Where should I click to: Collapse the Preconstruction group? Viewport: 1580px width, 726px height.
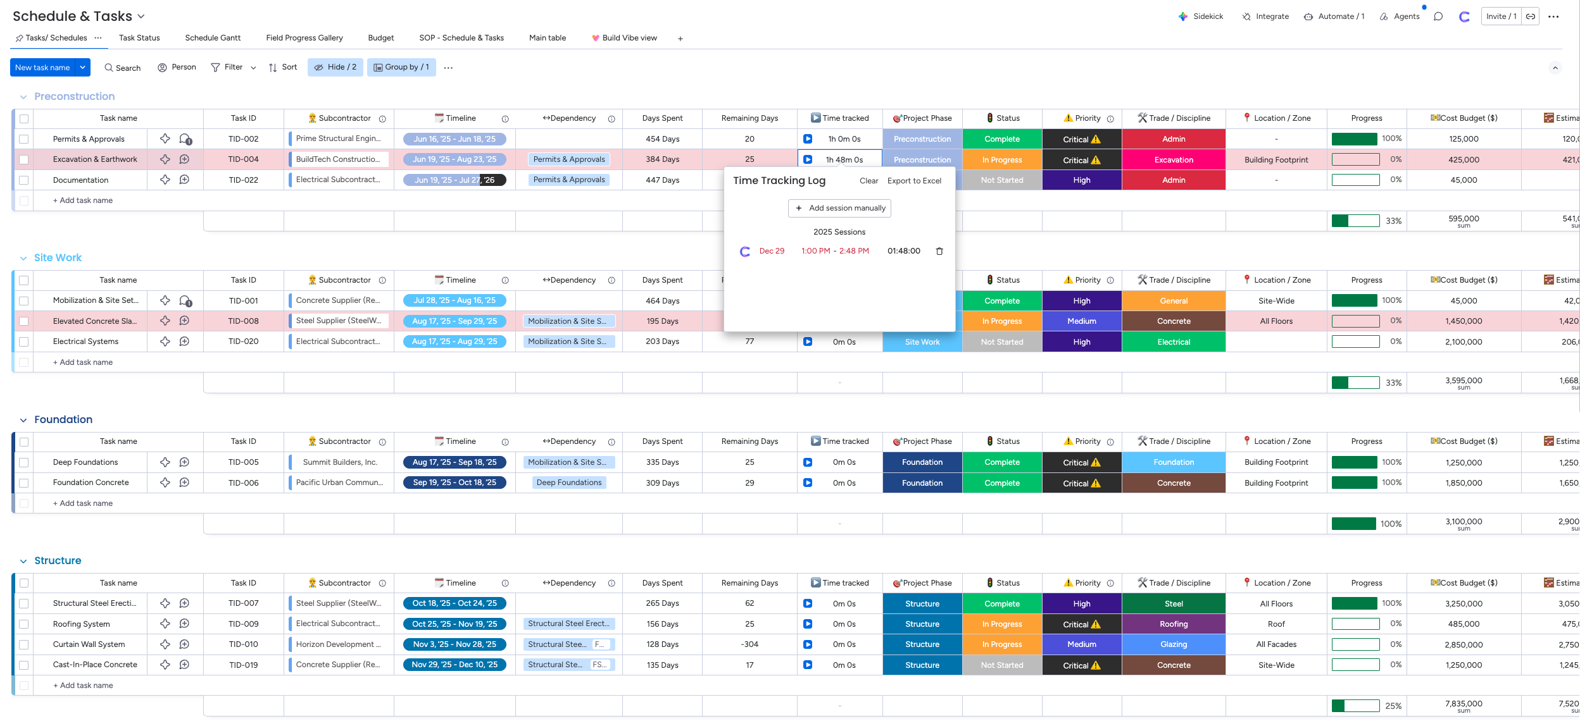pos(23,97)
